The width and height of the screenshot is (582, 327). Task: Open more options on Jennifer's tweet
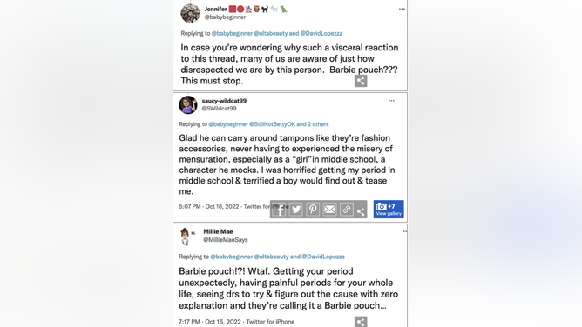click(x=402, y=9)
